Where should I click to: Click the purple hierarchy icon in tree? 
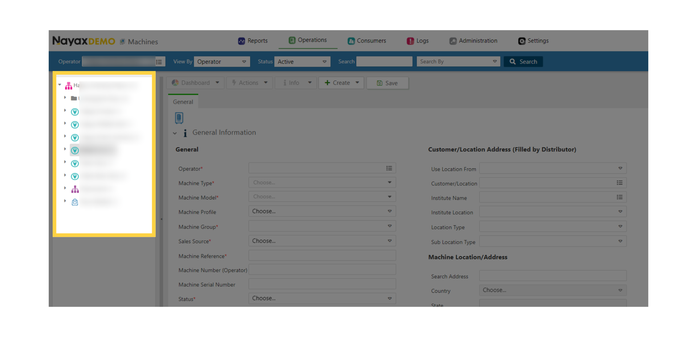[75, 189]
